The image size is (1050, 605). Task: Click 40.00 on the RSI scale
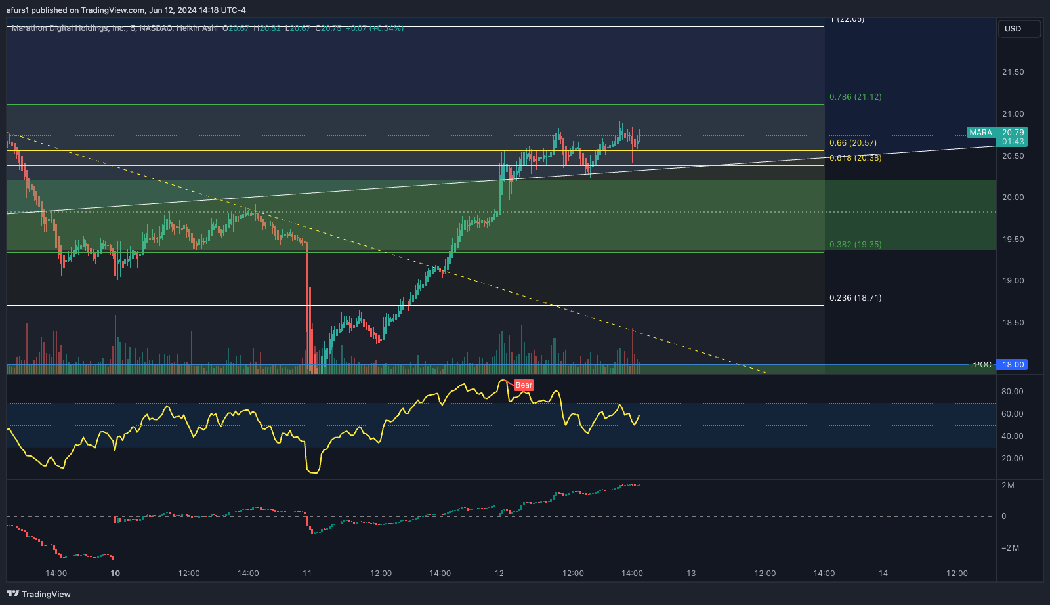coord(1013,436)
